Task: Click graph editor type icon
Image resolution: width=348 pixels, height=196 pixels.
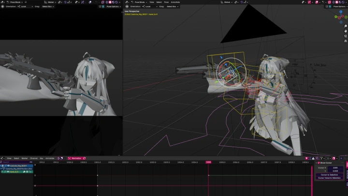Action: tap(2, 158)
